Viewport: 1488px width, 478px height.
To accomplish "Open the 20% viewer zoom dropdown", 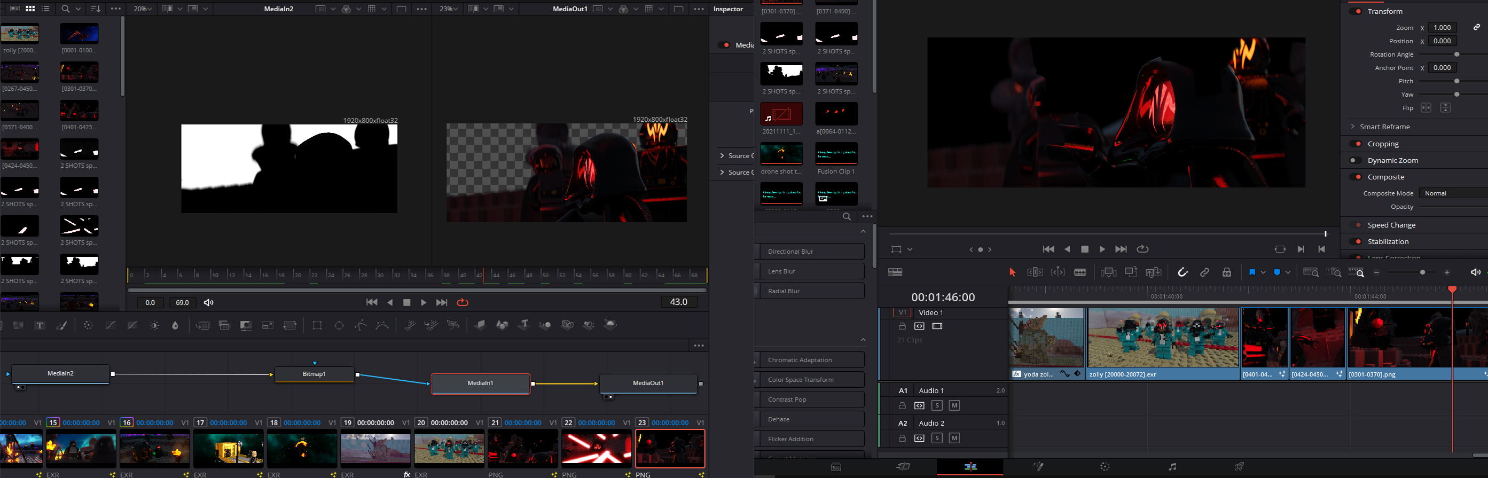I will pos(143,9).
